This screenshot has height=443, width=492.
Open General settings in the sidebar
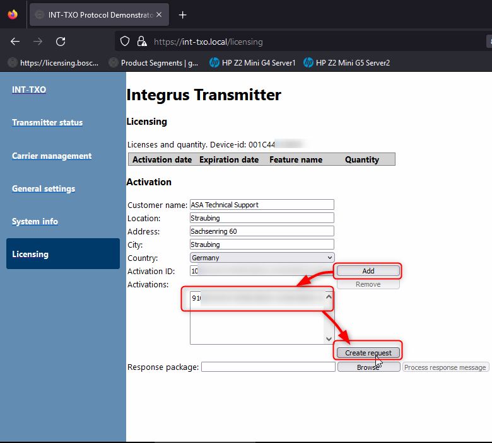tap(44, 188)
